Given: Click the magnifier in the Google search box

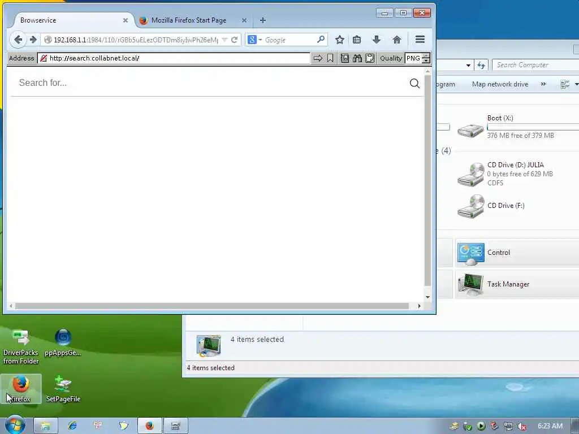Looking at the screenshot, I should 321,39.
